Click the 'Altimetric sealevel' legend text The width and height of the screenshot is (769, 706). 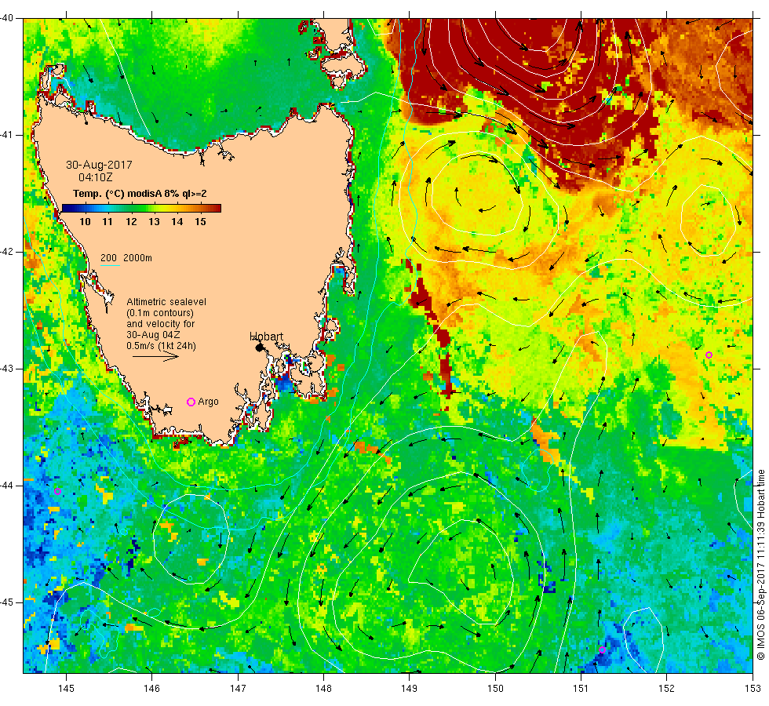(166, 302)
